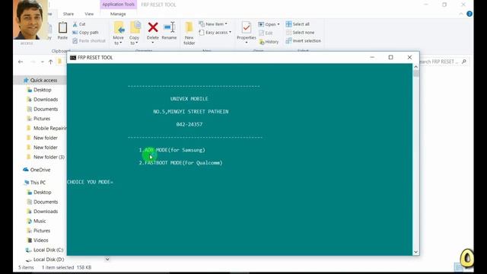Click the CHOICE YOU MODE prompt

click(90, 182)
